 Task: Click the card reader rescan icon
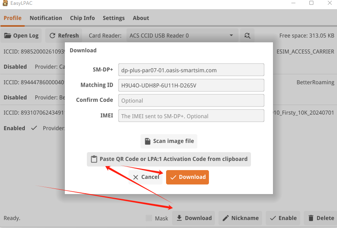point(247,36)
